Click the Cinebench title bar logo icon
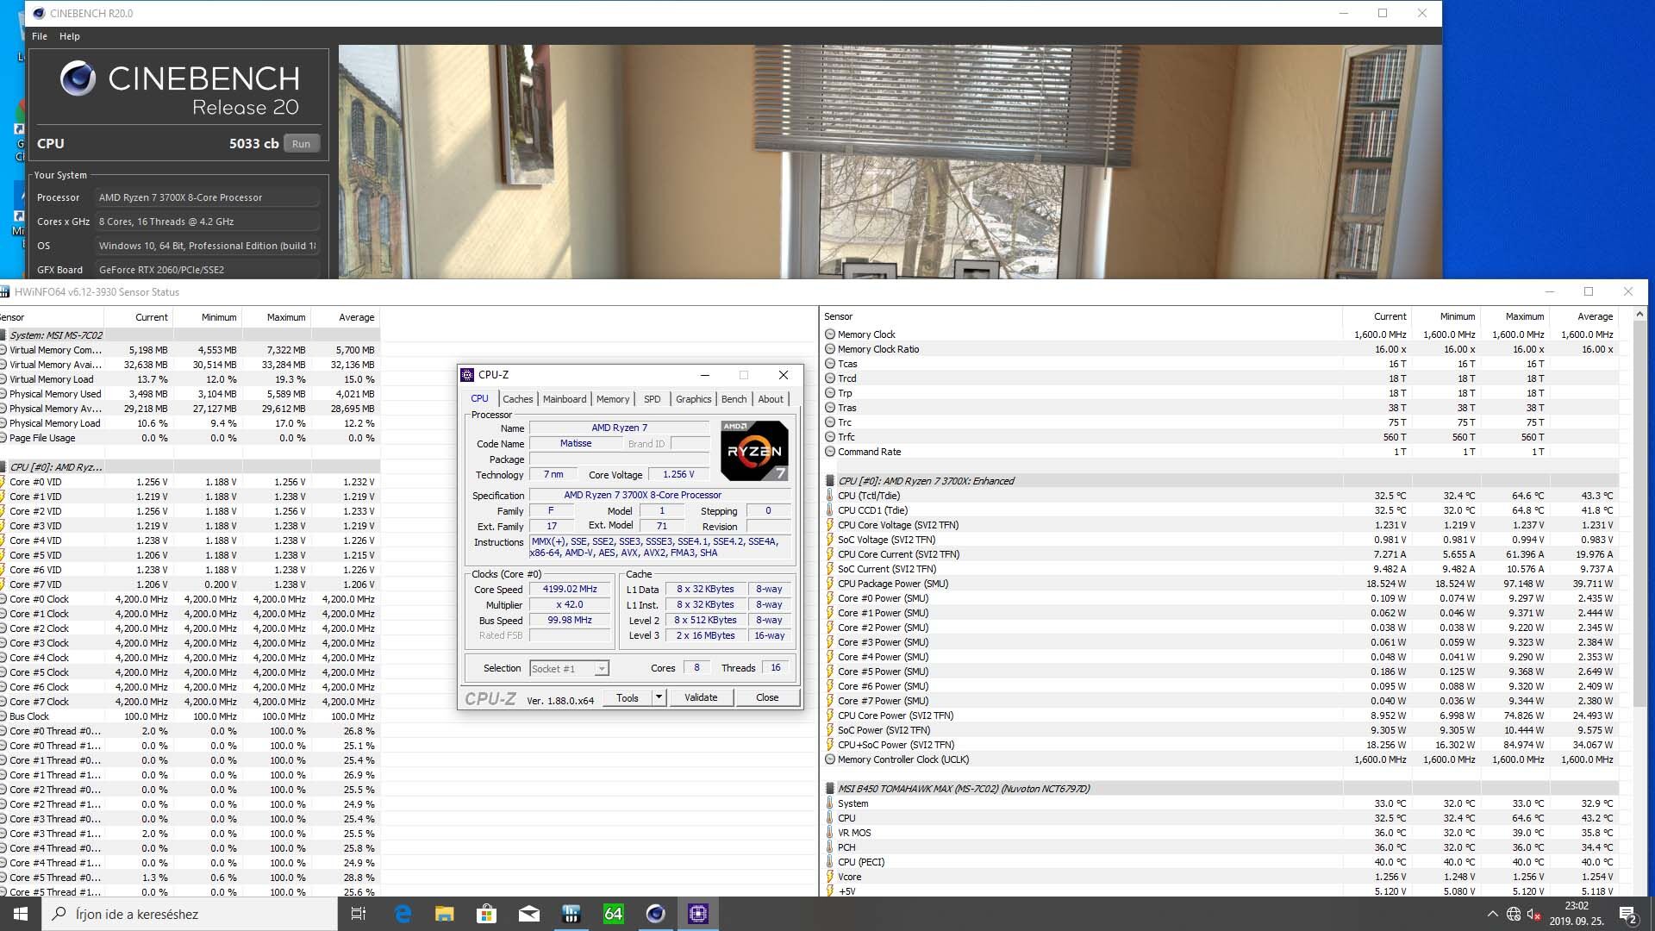The height and width of the screenshot is (931, 1655). (39, 13)
